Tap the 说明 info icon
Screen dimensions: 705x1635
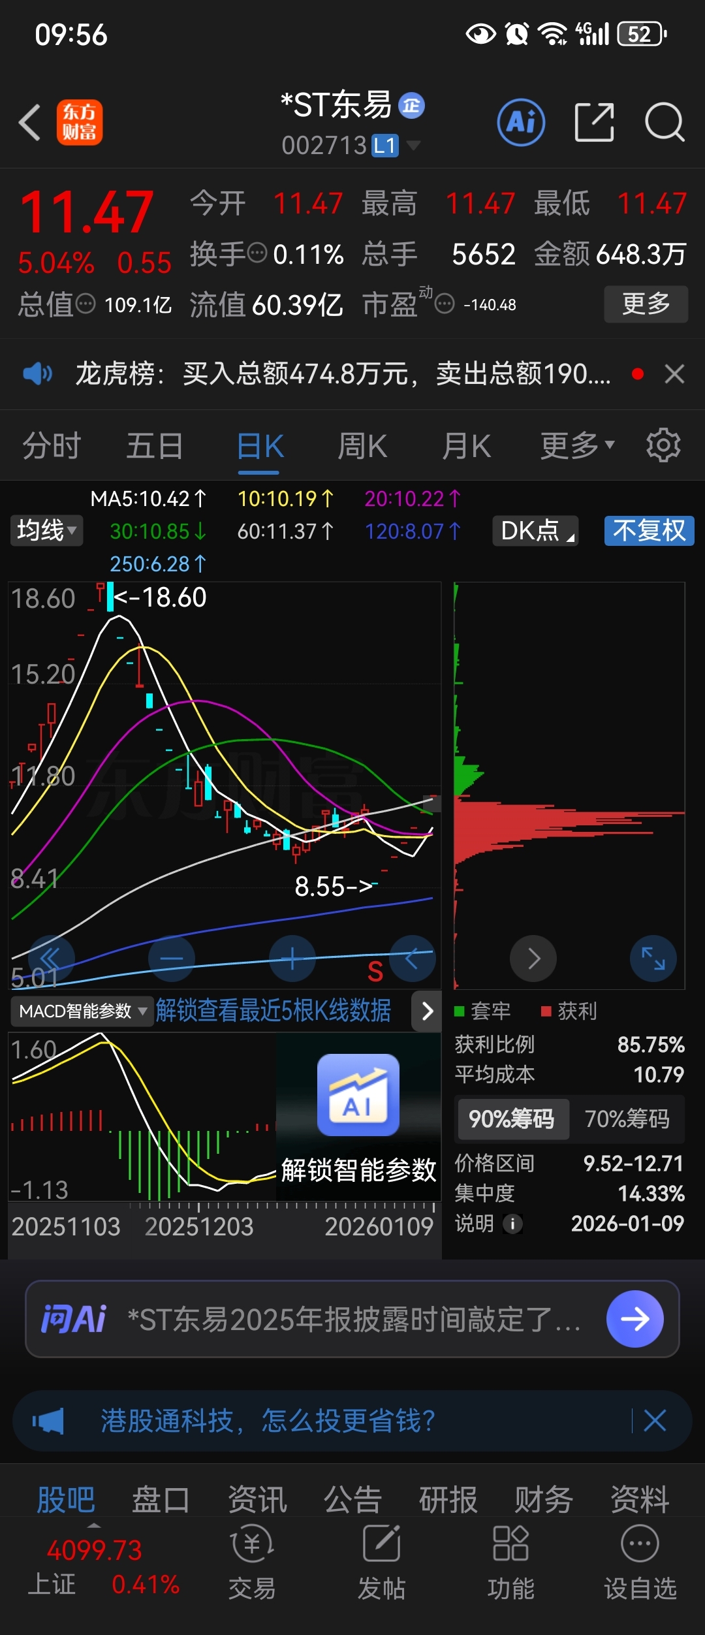tap(513, 1224)
